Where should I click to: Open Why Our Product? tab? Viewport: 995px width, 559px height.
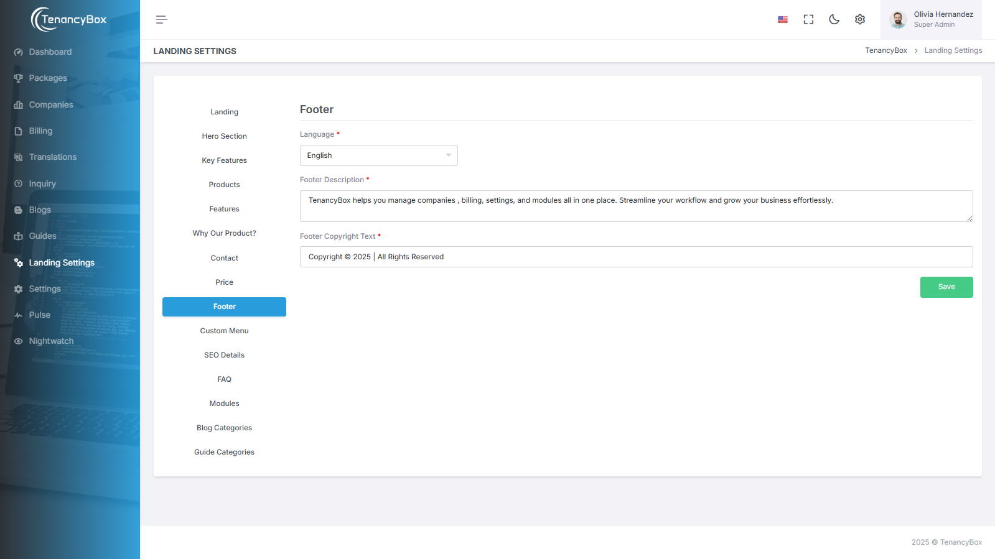point(224,233)
